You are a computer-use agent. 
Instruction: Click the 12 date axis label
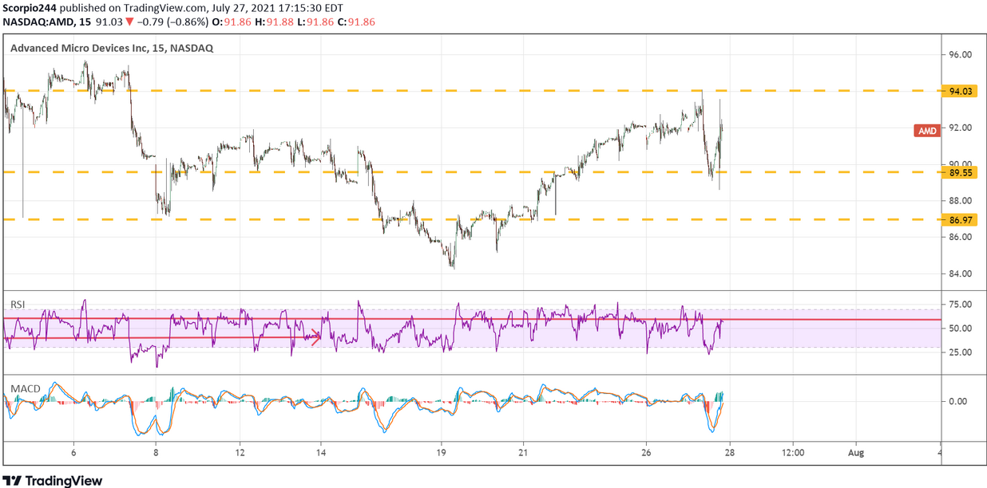pos(239,452)
